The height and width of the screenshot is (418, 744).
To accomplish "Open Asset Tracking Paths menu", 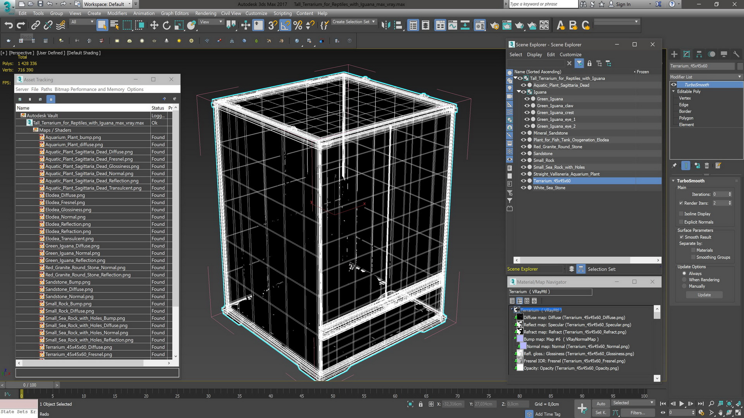I will click(46, 89).
